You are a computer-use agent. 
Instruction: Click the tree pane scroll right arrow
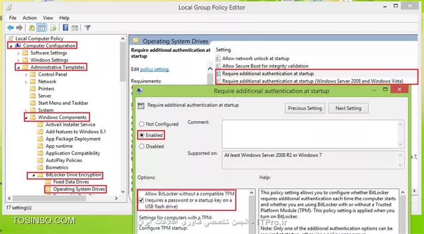point(116,198)
